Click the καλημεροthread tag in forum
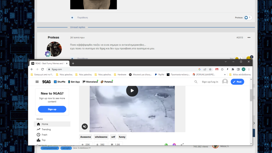This screenshot has height=153, width=272. (x=50, y=148)
